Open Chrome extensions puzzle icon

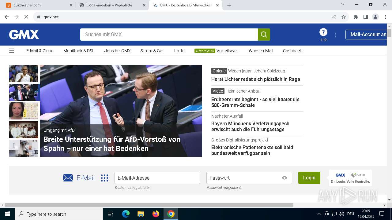356,17
